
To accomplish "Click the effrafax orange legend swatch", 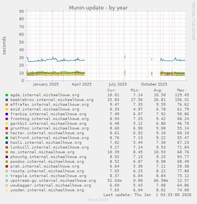I will pyautogui.click(x=7, y=105).
